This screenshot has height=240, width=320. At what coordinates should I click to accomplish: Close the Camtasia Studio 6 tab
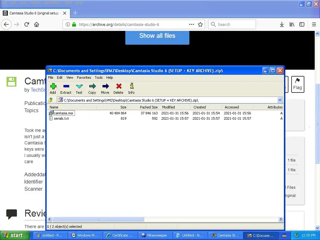65,13
